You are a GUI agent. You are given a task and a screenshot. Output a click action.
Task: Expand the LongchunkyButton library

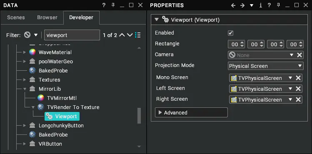[25, 126]
